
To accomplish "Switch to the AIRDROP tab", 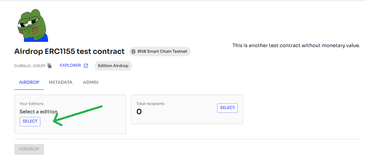I will tap(29, 82).
